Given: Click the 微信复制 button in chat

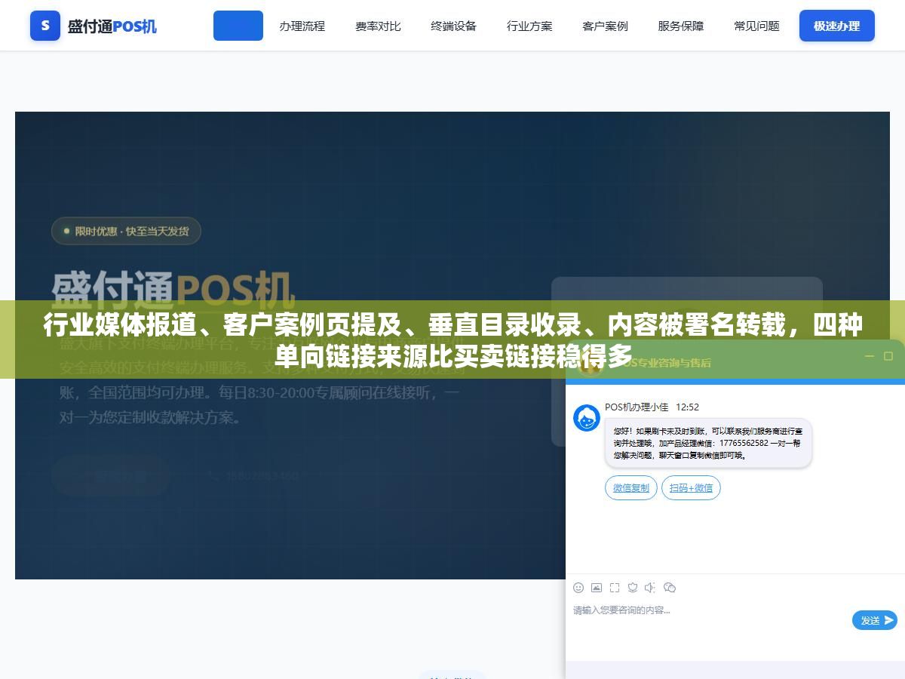Looking at the screenshot, I should 631,488.
